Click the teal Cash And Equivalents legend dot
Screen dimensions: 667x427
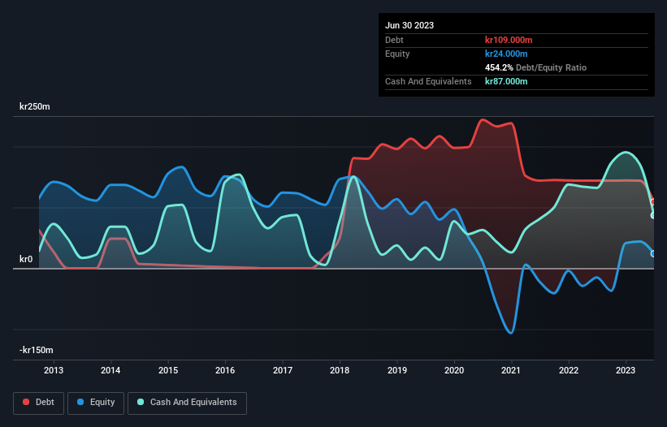[x=141, y=402]
